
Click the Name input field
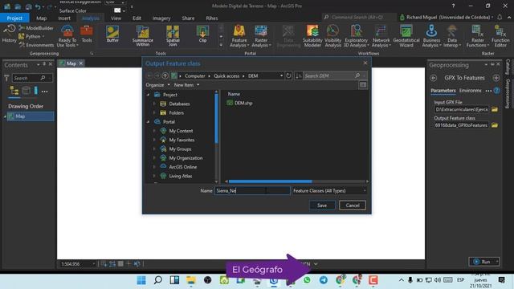252,191
